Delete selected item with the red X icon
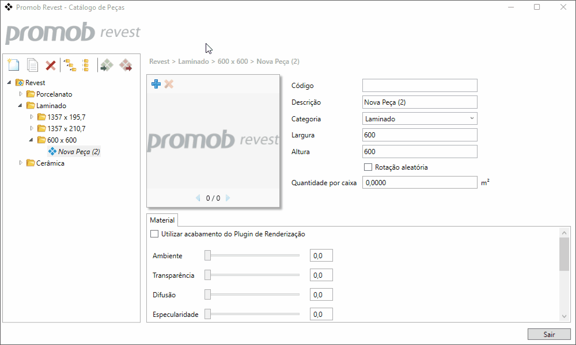 [x=50, y=66]
